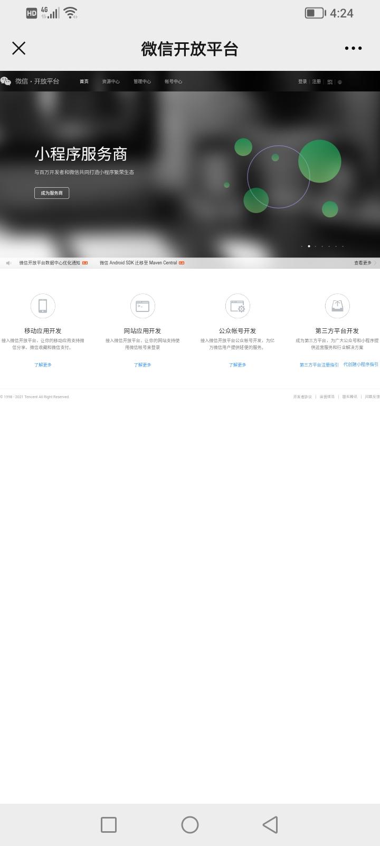380x846 pixels.
Task: Click the 联系腾讯 footer link
Action: [x=349, y=397]
